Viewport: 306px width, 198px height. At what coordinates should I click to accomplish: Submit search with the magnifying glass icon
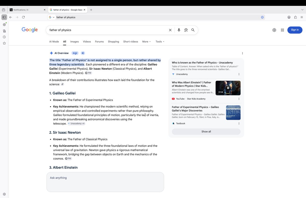193,30
